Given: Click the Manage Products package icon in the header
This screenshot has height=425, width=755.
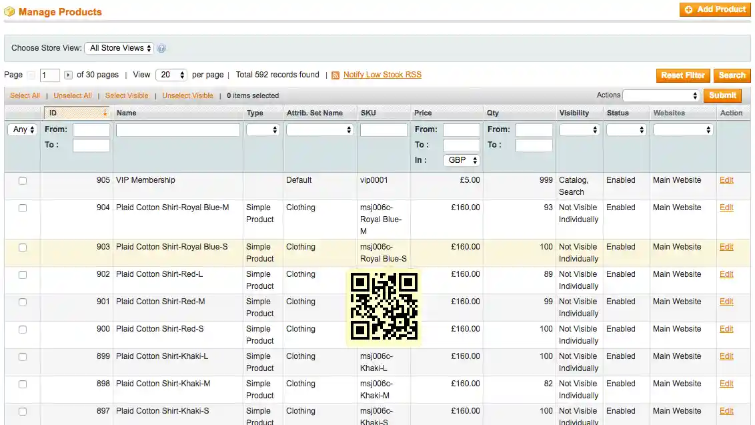Looking at the screenshot, I should point(9,11).
